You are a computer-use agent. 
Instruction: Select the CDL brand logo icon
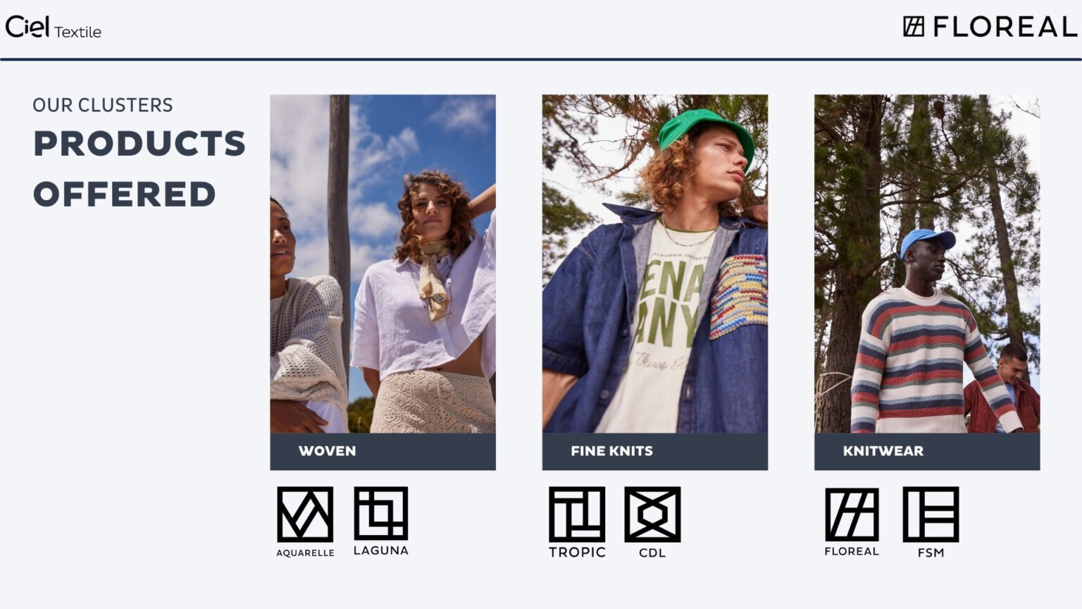652,515
